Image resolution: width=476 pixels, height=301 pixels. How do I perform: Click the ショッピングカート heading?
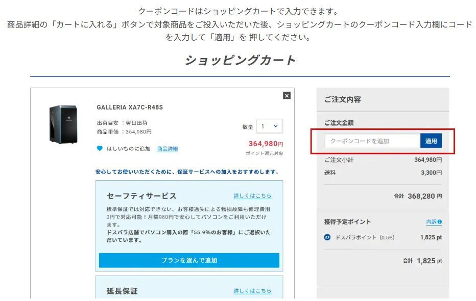tap(240, 60)
